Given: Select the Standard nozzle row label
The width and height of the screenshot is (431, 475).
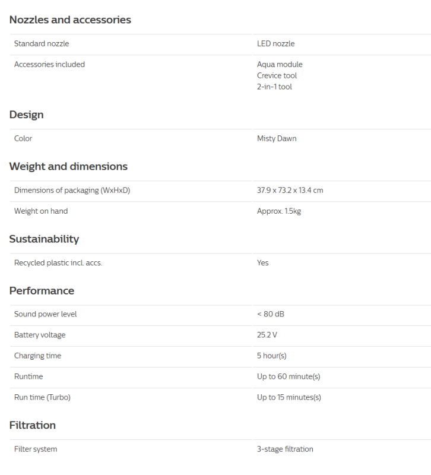Looking at the screenshot, I should pyautogui.click(x=42, y=43).
